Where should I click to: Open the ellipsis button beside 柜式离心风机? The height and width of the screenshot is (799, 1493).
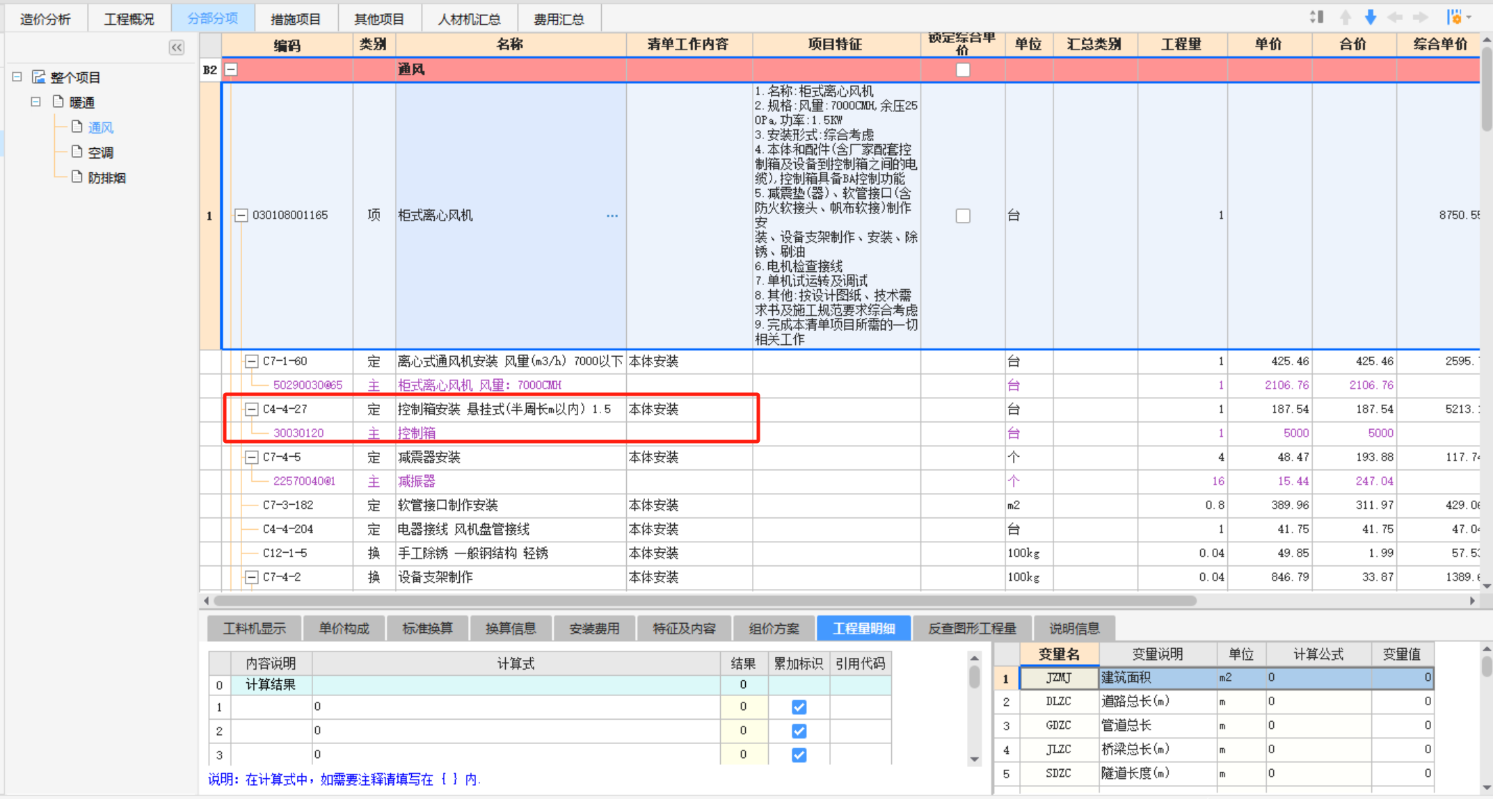[612, 216]
